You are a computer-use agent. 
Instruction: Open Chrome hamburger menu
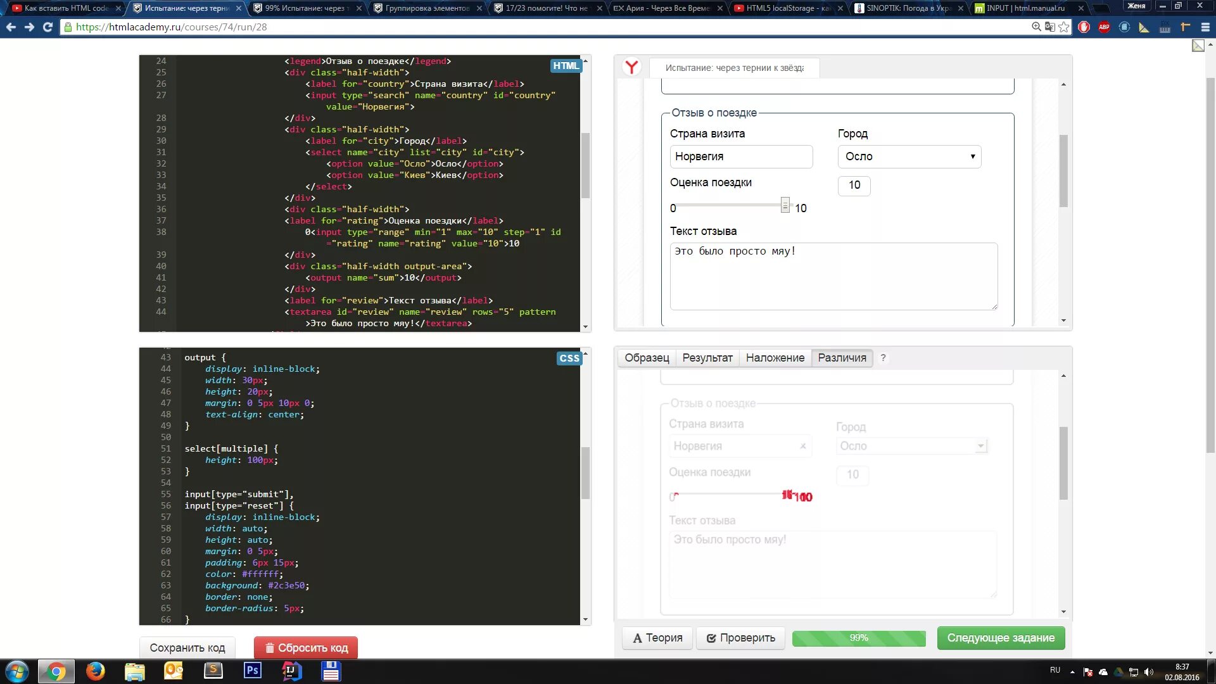pos(1205,27)
